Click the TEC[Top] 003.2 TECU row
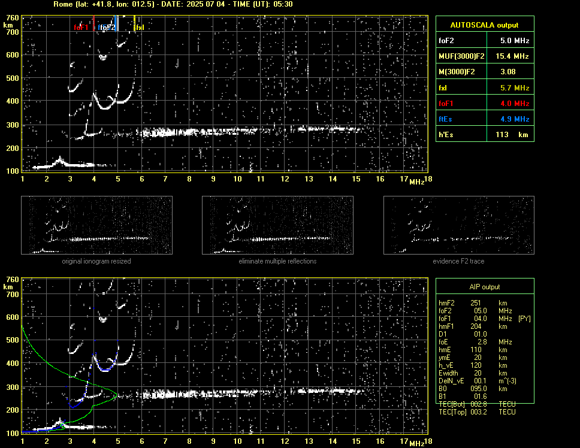 pyautogui.click(x=477, y=412)
